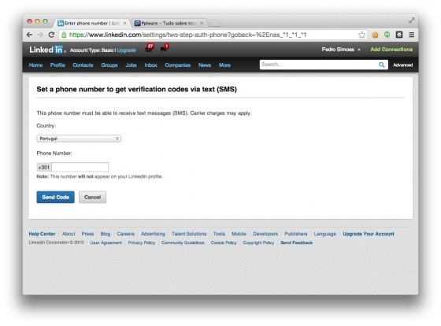This screenshot has height=326, width=441.
Task: Click the About footer link
Action: pos(69,234)
